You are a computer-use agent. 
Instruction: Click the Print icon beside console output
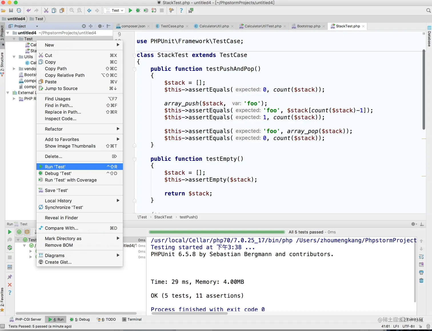click(x=421, y=272)
